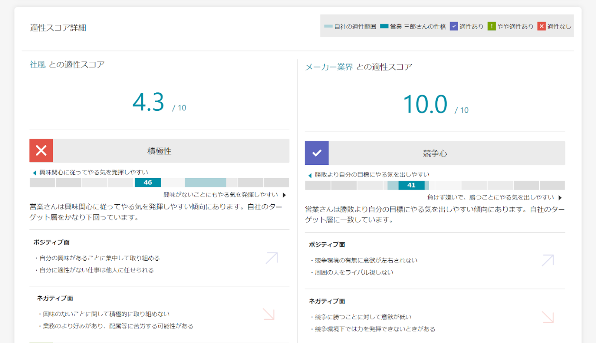
Task: Click the 積極性 section header
Action: 159,151
